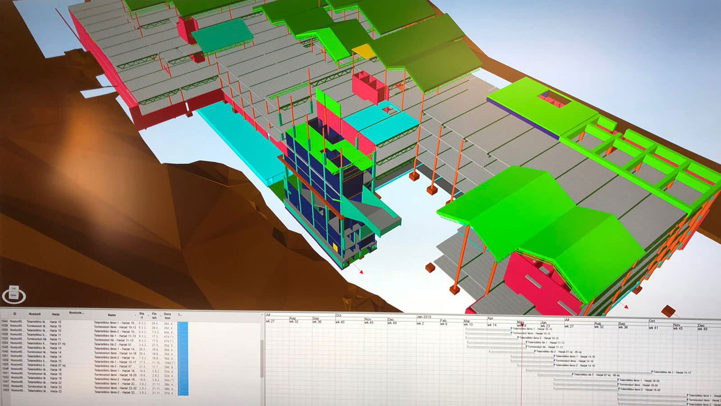Click the milestone flag for Telaristikko itä-1 Harjat 11-13

coord(526,342)
